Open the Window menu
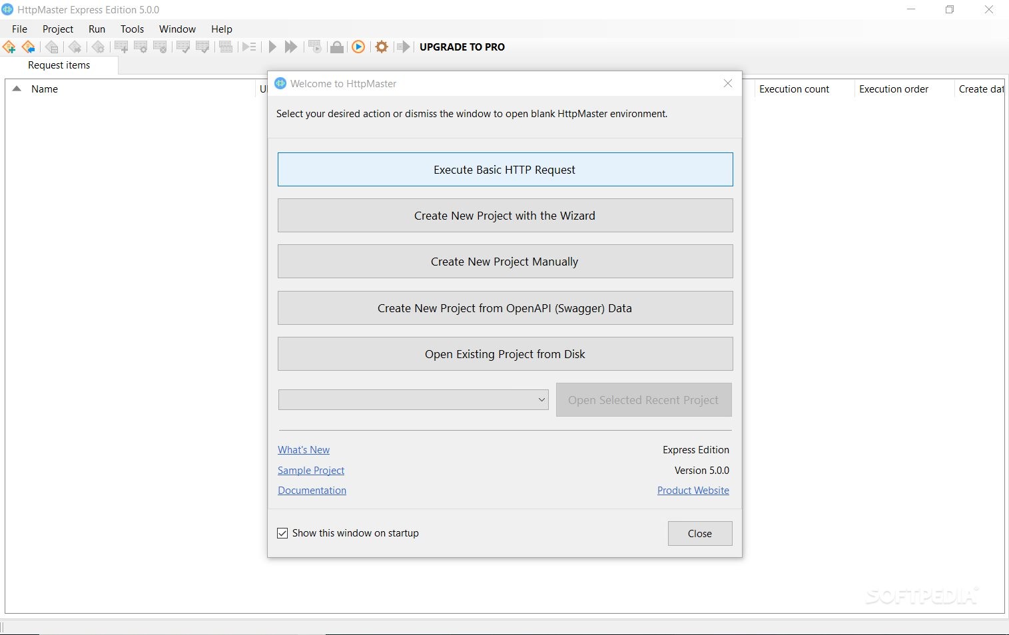Image resolution: width=1009 pixels, height=635 pixels. click(177, 29)
